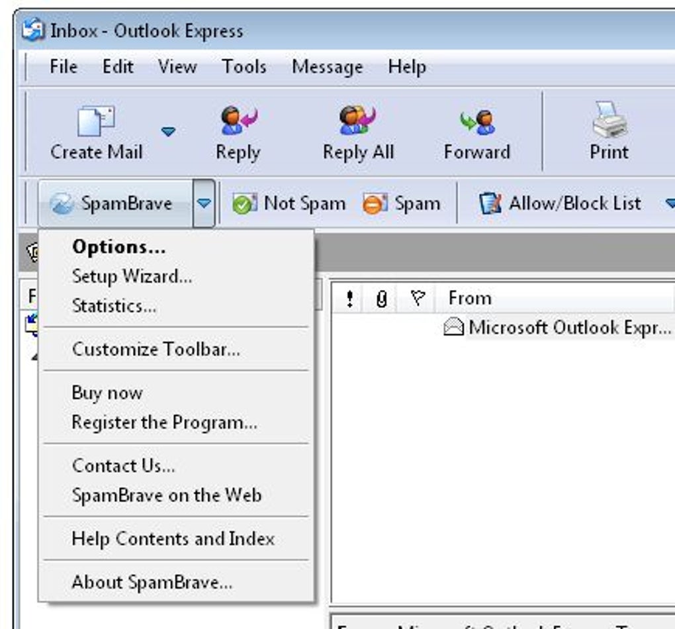The height and width of the screenshot is (629, 675).
Task: Open the Help menu
Action: point(407,67)
